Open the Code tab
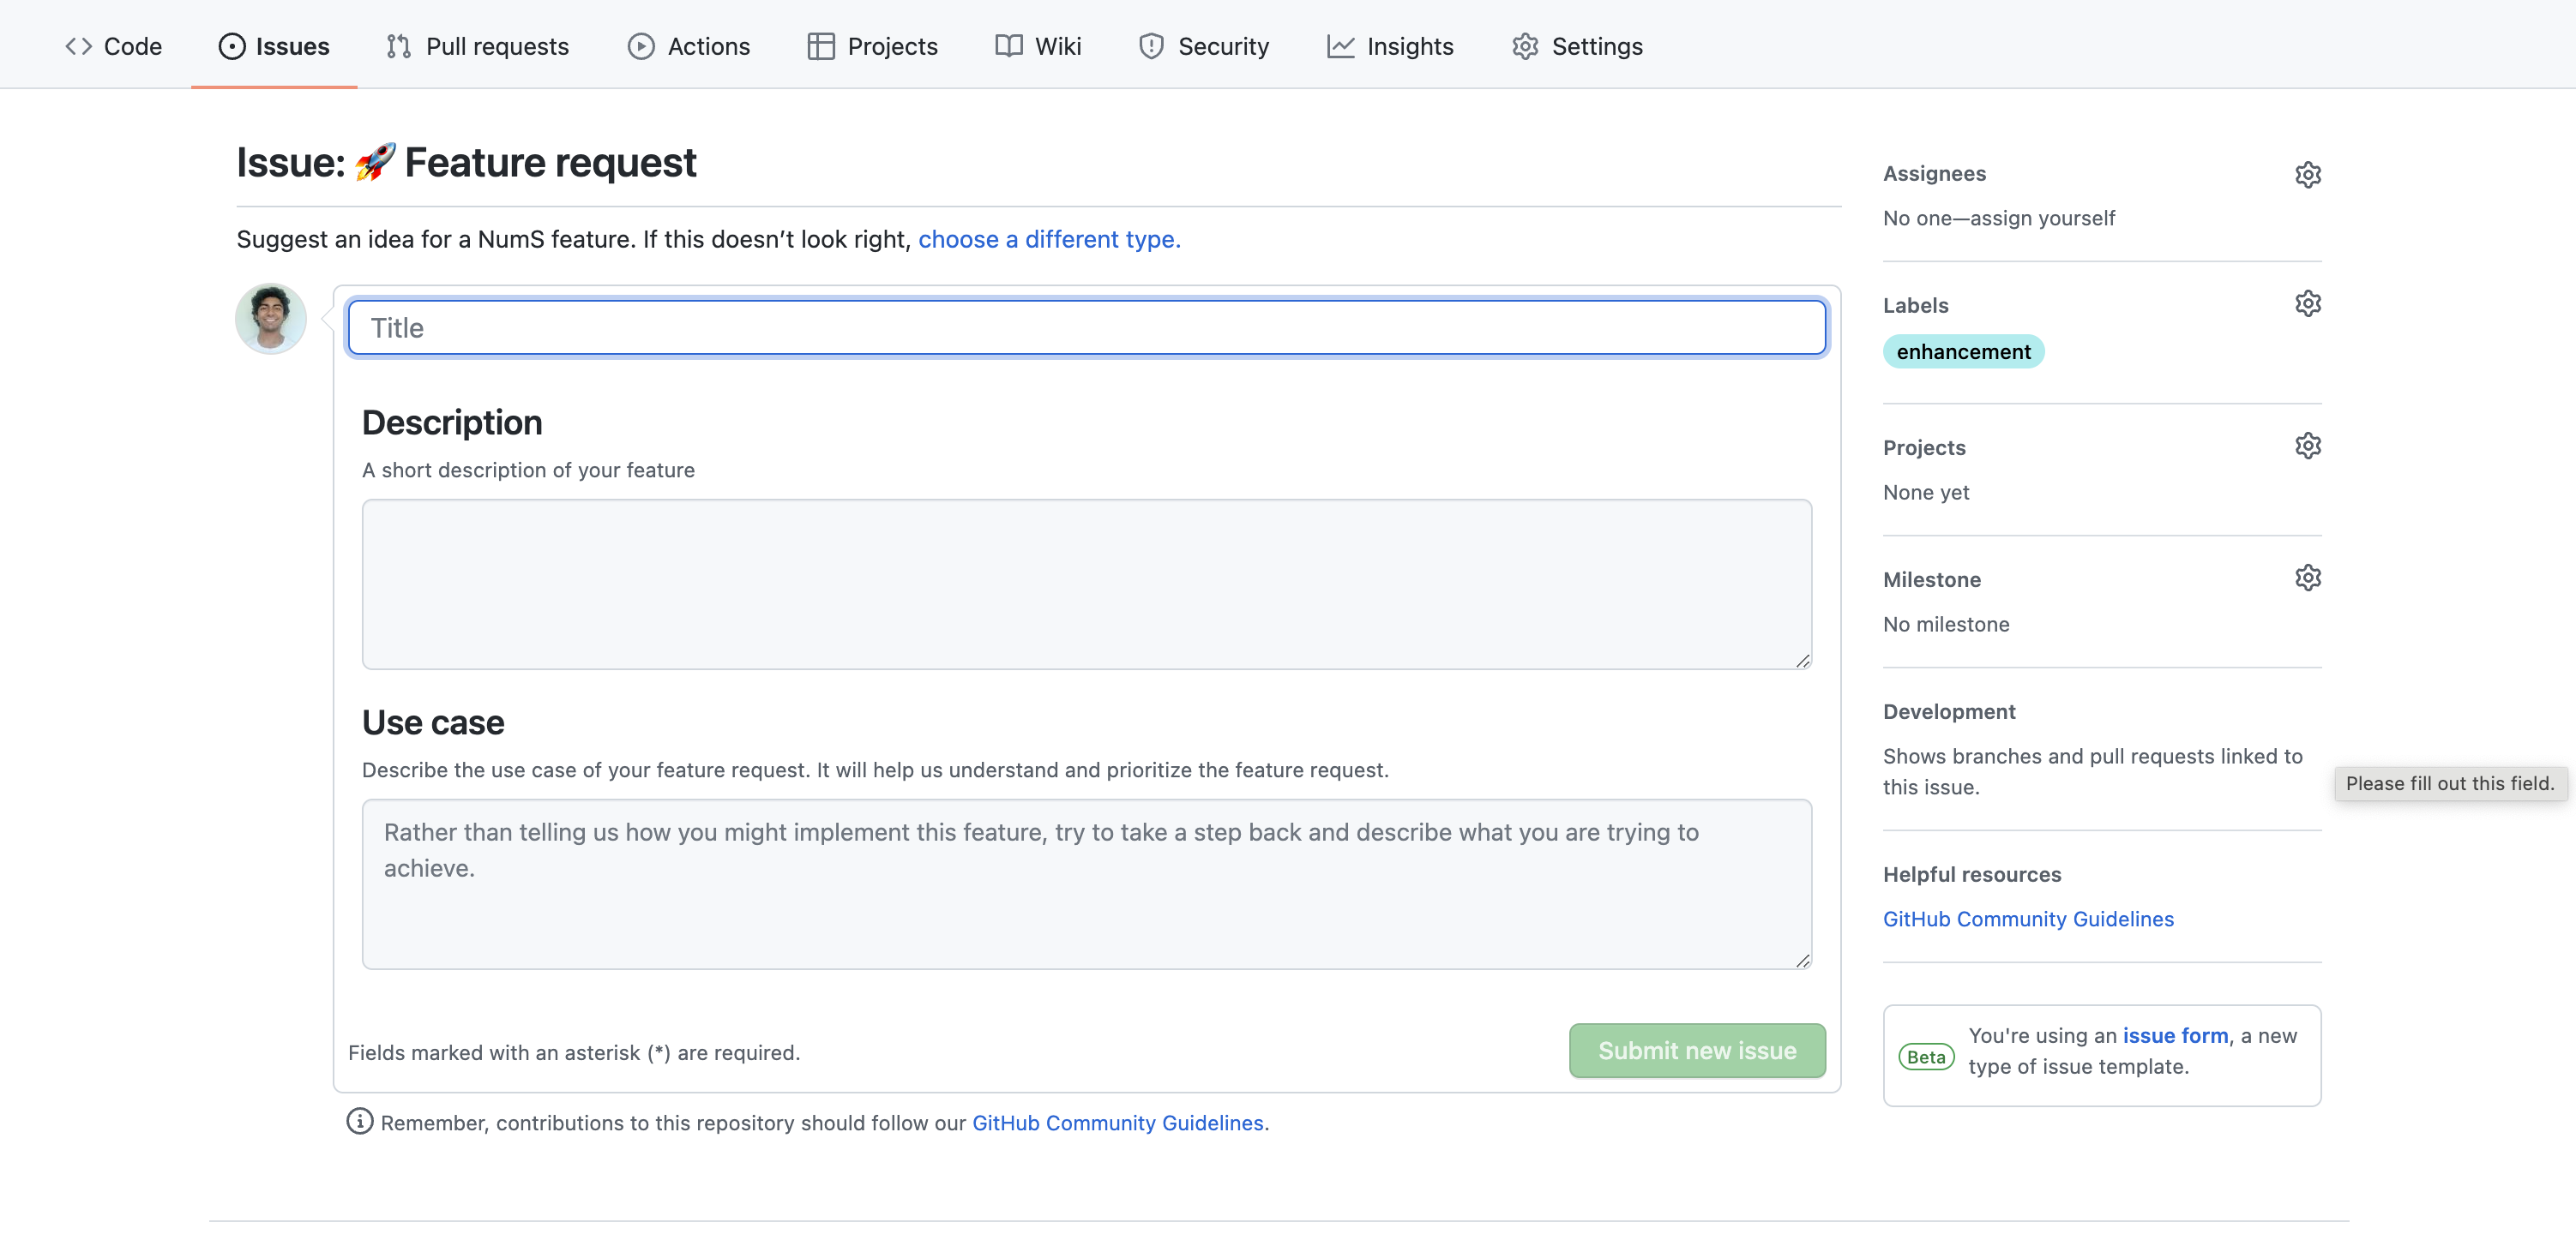The image size is (2576, 1246). point(113,46)
